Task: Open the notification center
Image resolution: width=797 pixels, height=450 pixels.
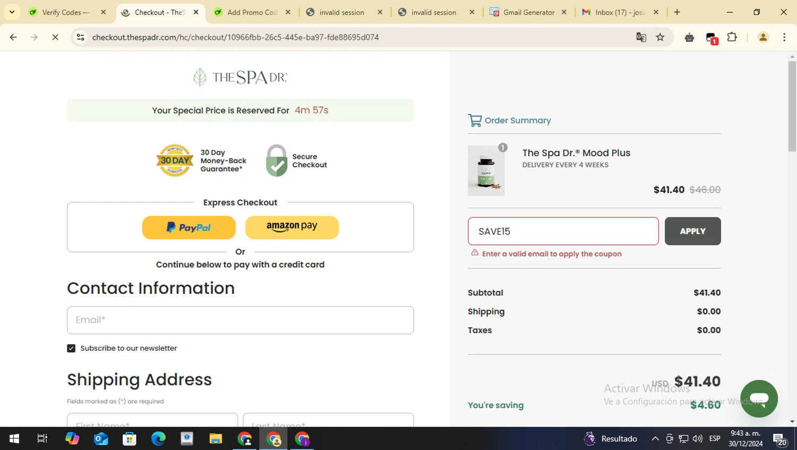Action: coord(780,439)
